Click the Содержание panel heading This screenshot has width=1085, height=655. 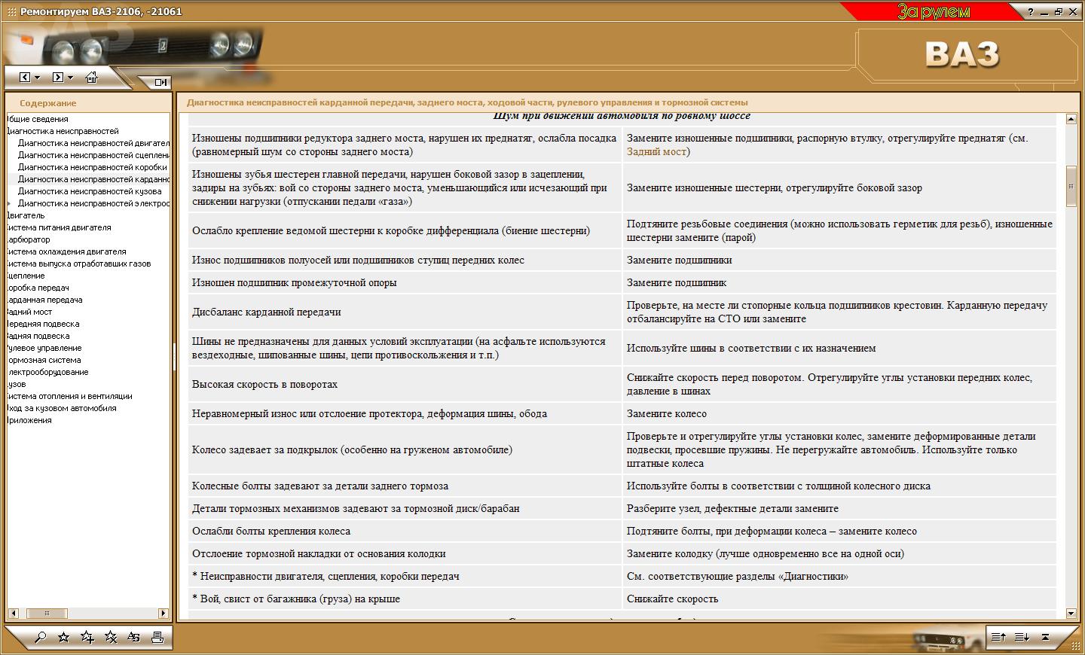tap(47, 103)
